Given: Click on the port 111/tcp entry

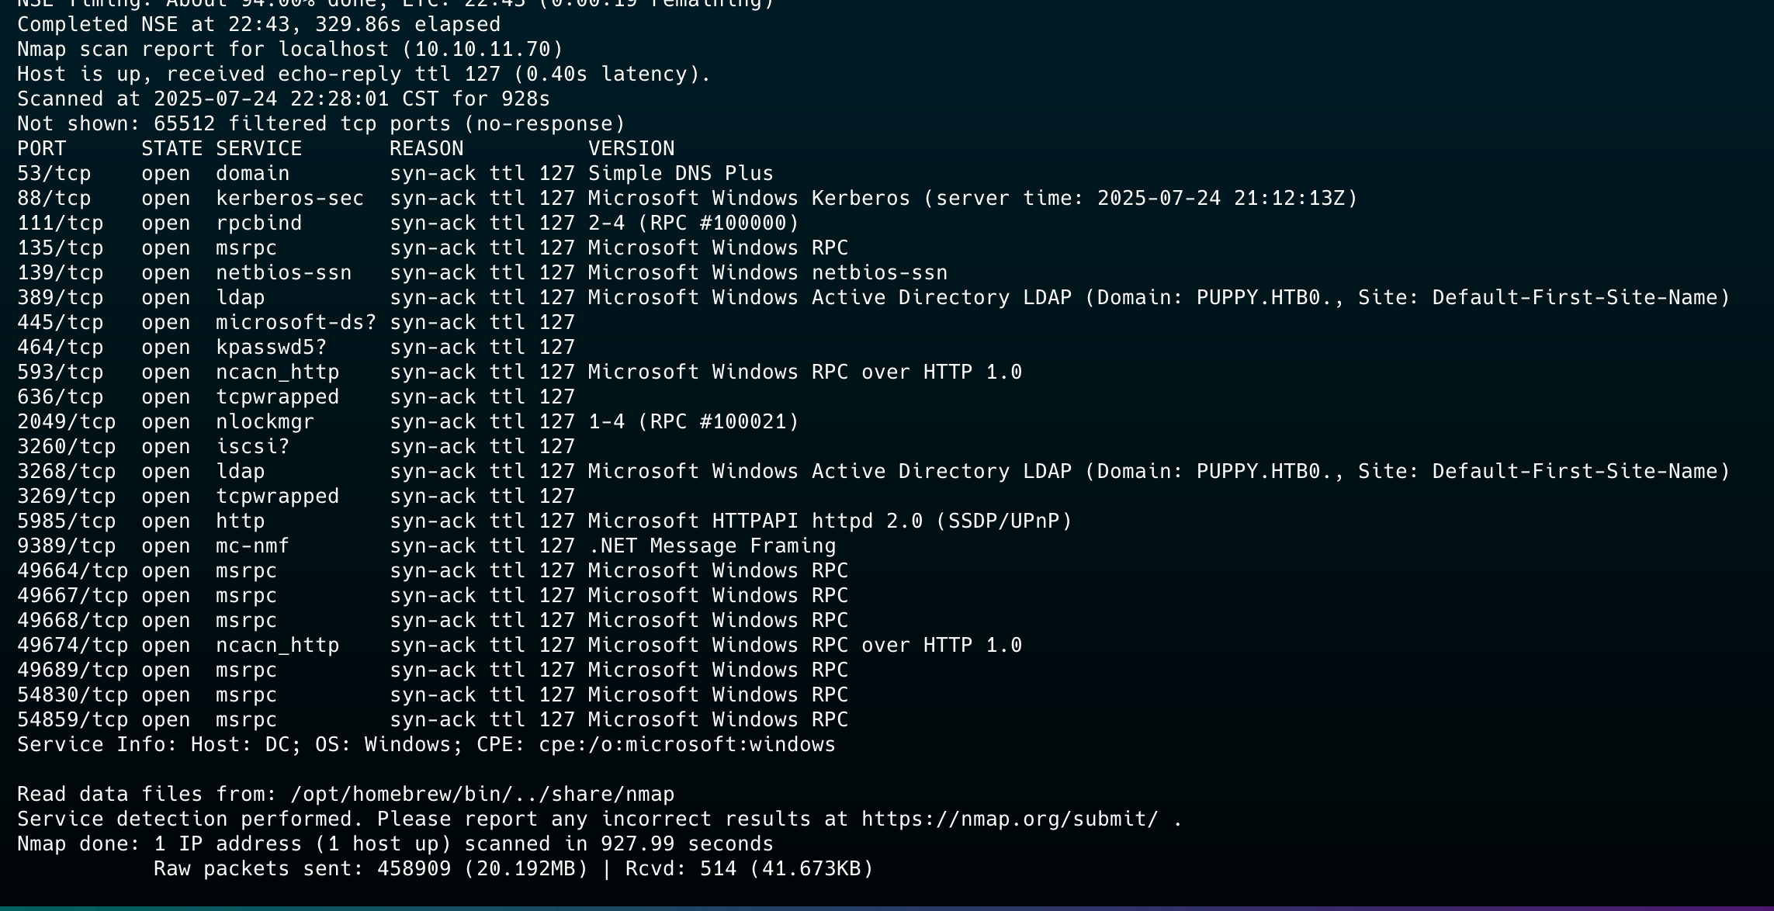Looking at the screenshot, I should pyautogui.click(x=61, y=223).
